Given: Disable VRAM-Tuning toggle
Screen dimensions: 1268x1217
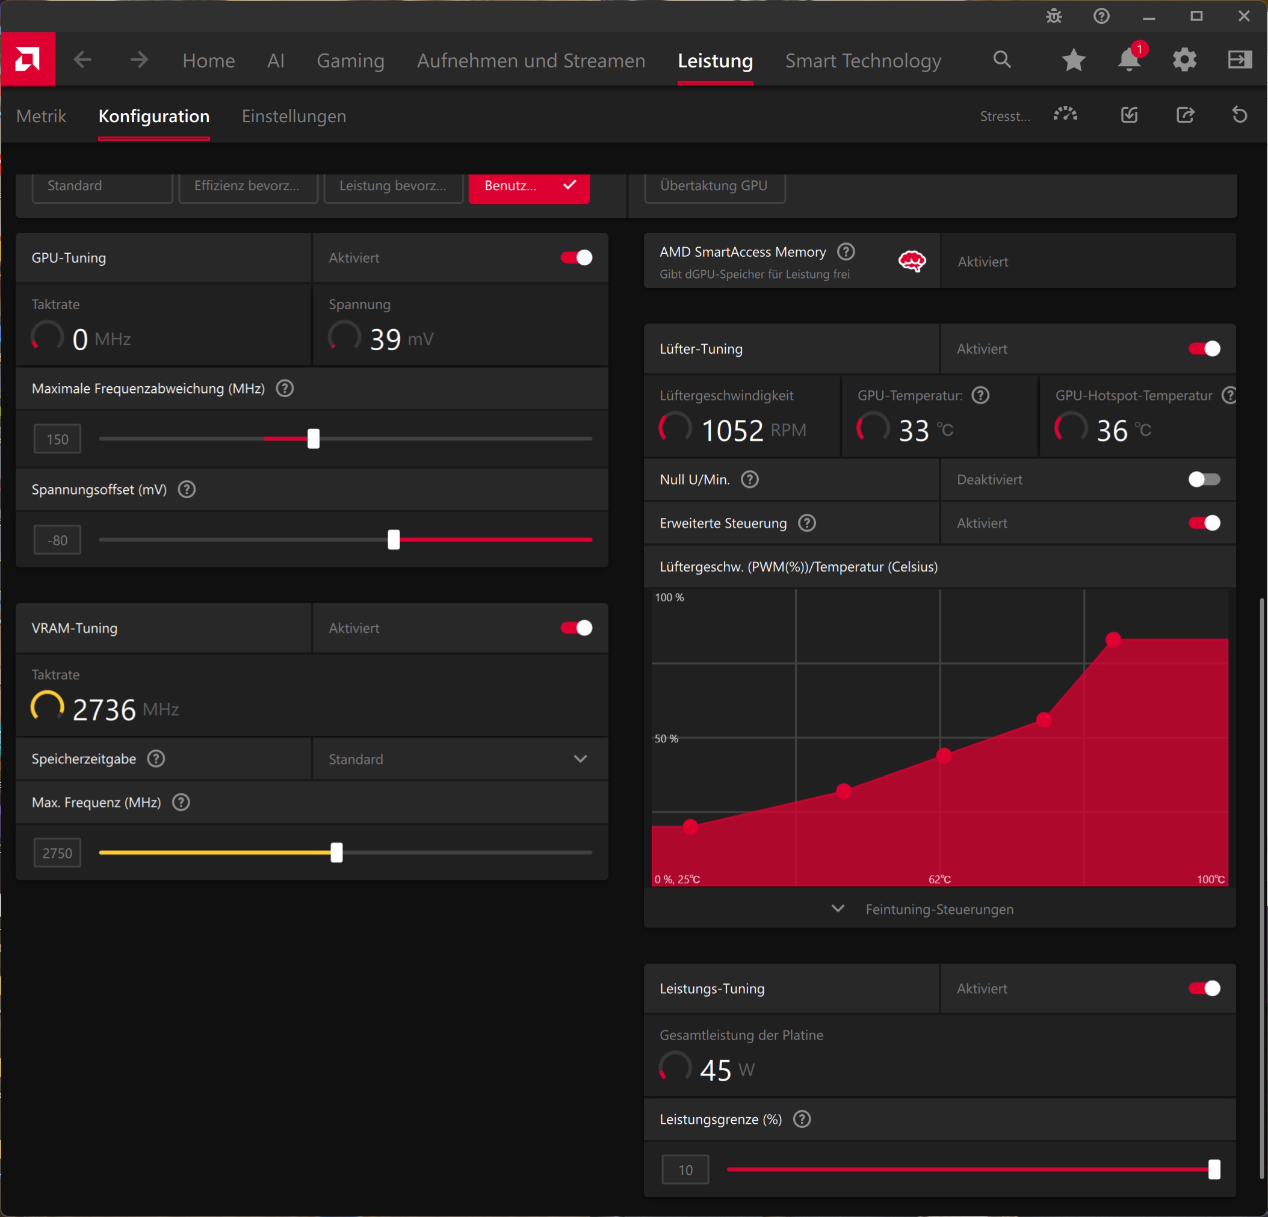Looking at the screenshot, I should pyautogui.click(x=576, y=627).
